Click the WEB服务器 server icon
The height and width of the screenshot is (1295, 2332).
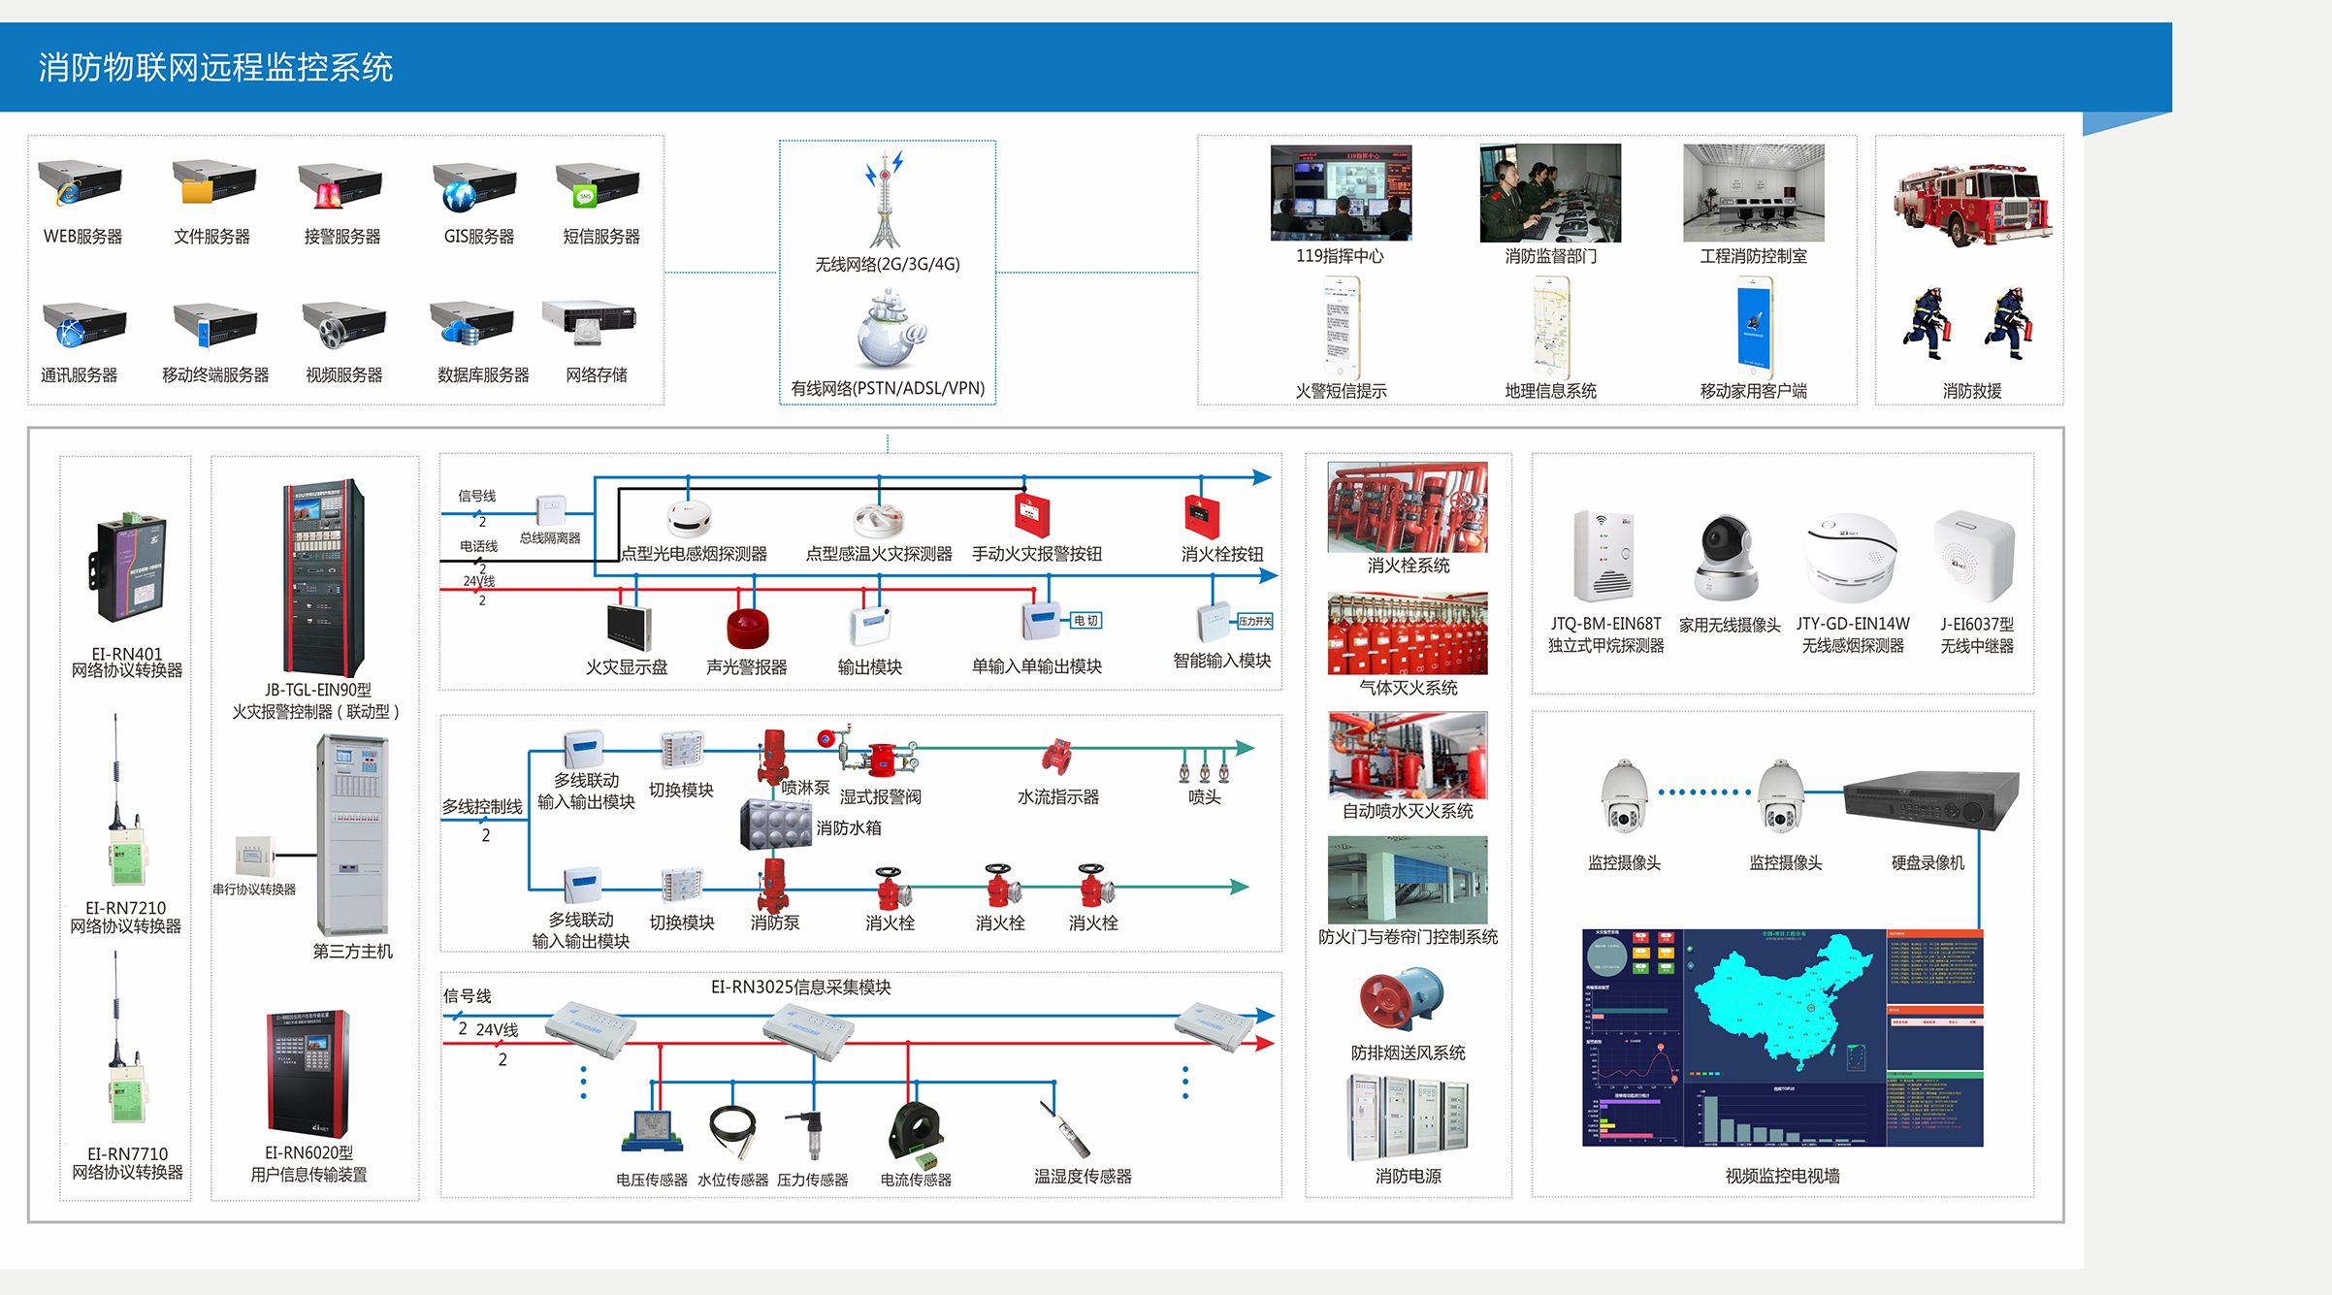pyautogui.click(x=81, y=183)
